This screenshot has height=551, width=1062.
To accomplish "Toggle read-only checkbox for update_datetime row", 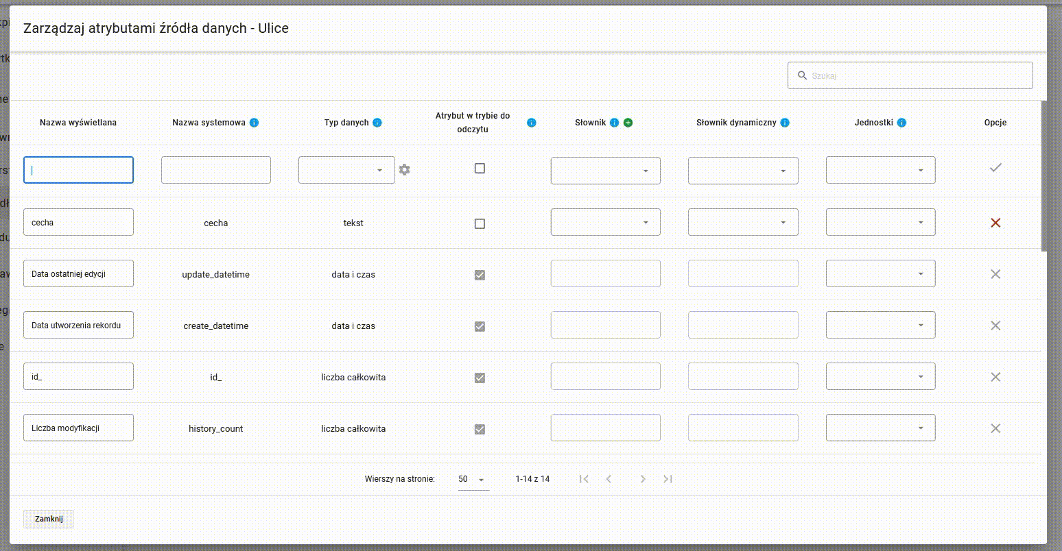I will (x=480, y=275).
